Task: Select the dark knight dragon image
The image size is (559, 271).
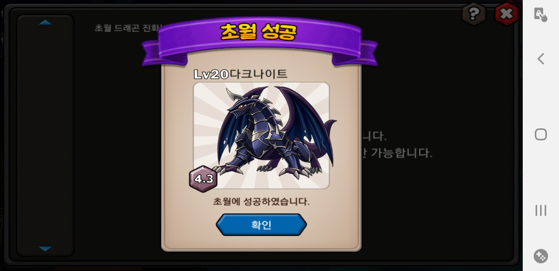Action: coord(261,135)
